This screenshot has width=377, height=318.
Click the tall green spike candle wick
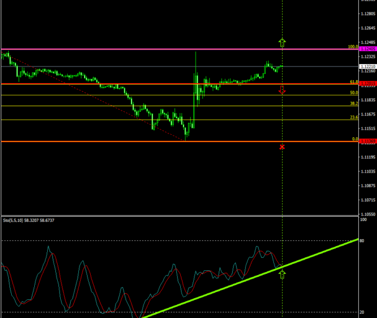pos(196,59)
